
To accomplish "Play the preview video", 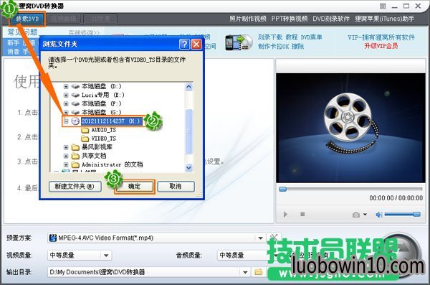I will 285,214.
